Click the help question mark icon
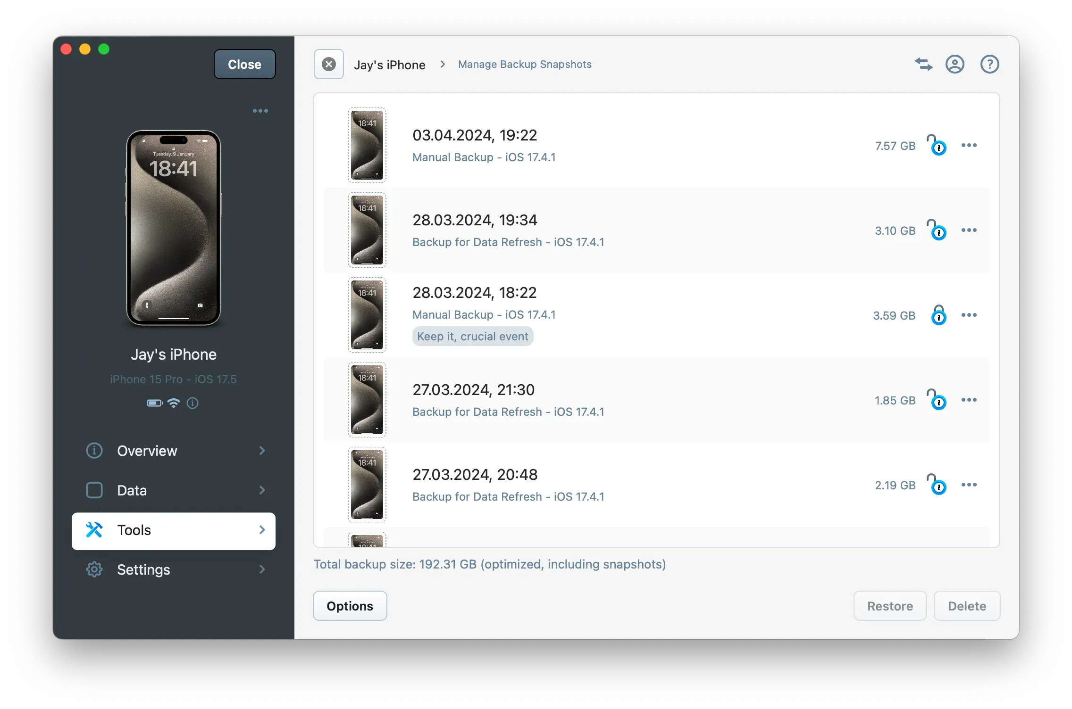This screenshot has width=1072, height=709. [x=989, y=64]
